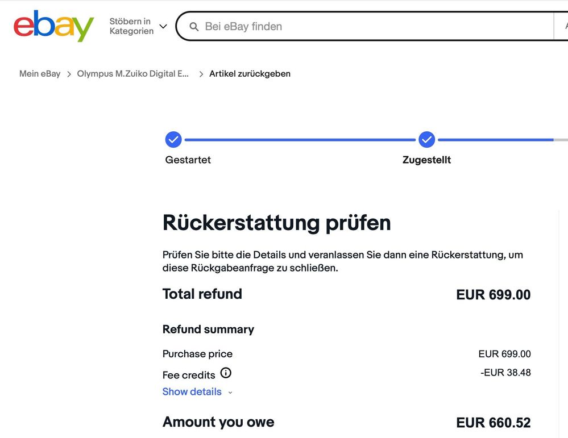568x438 pixels.
Task: Click the eBay logo
Action: point(53,26)
